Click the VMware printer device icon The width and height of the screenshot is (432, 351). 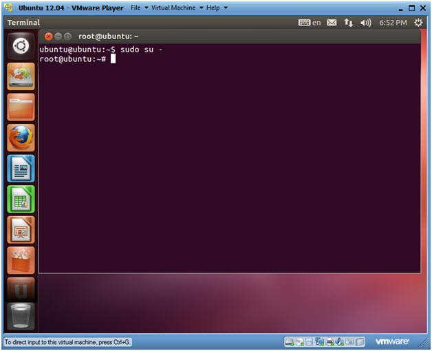point(330,342)
